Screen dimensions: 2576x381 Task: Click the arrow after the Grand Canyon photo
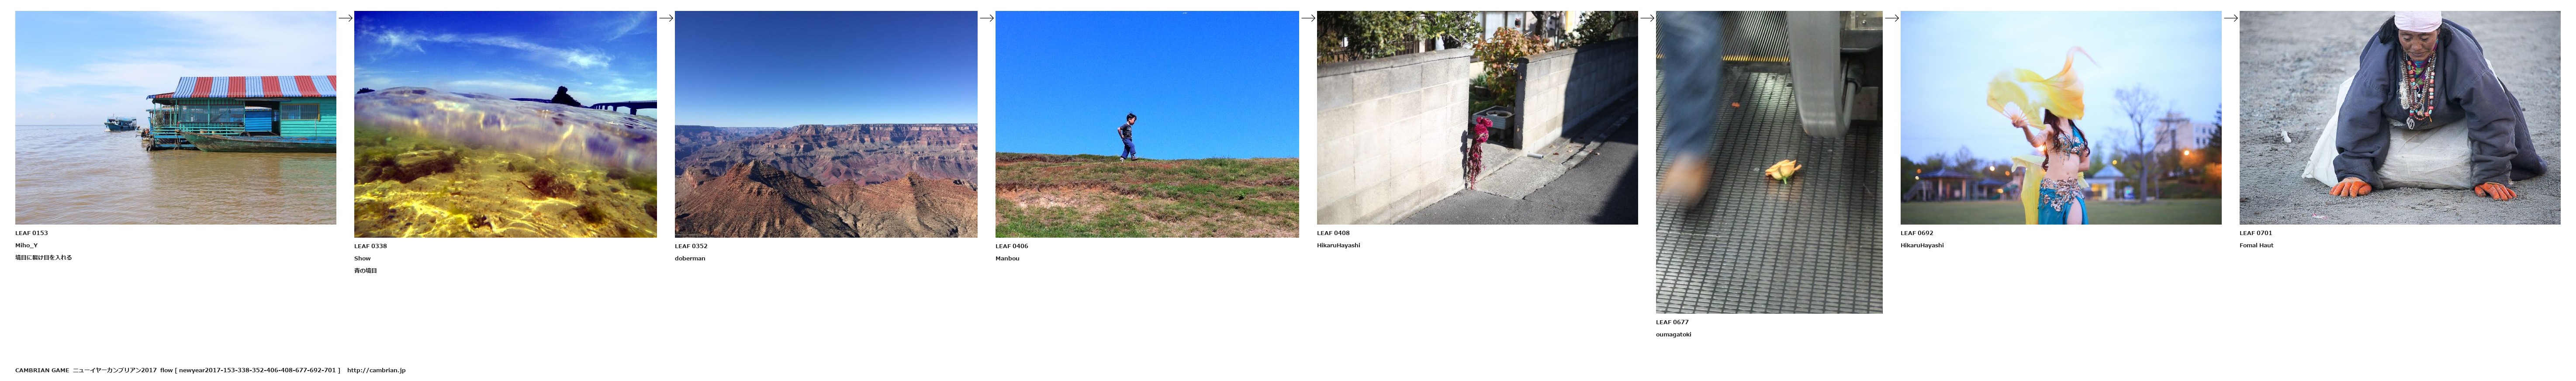pos(987,18)
